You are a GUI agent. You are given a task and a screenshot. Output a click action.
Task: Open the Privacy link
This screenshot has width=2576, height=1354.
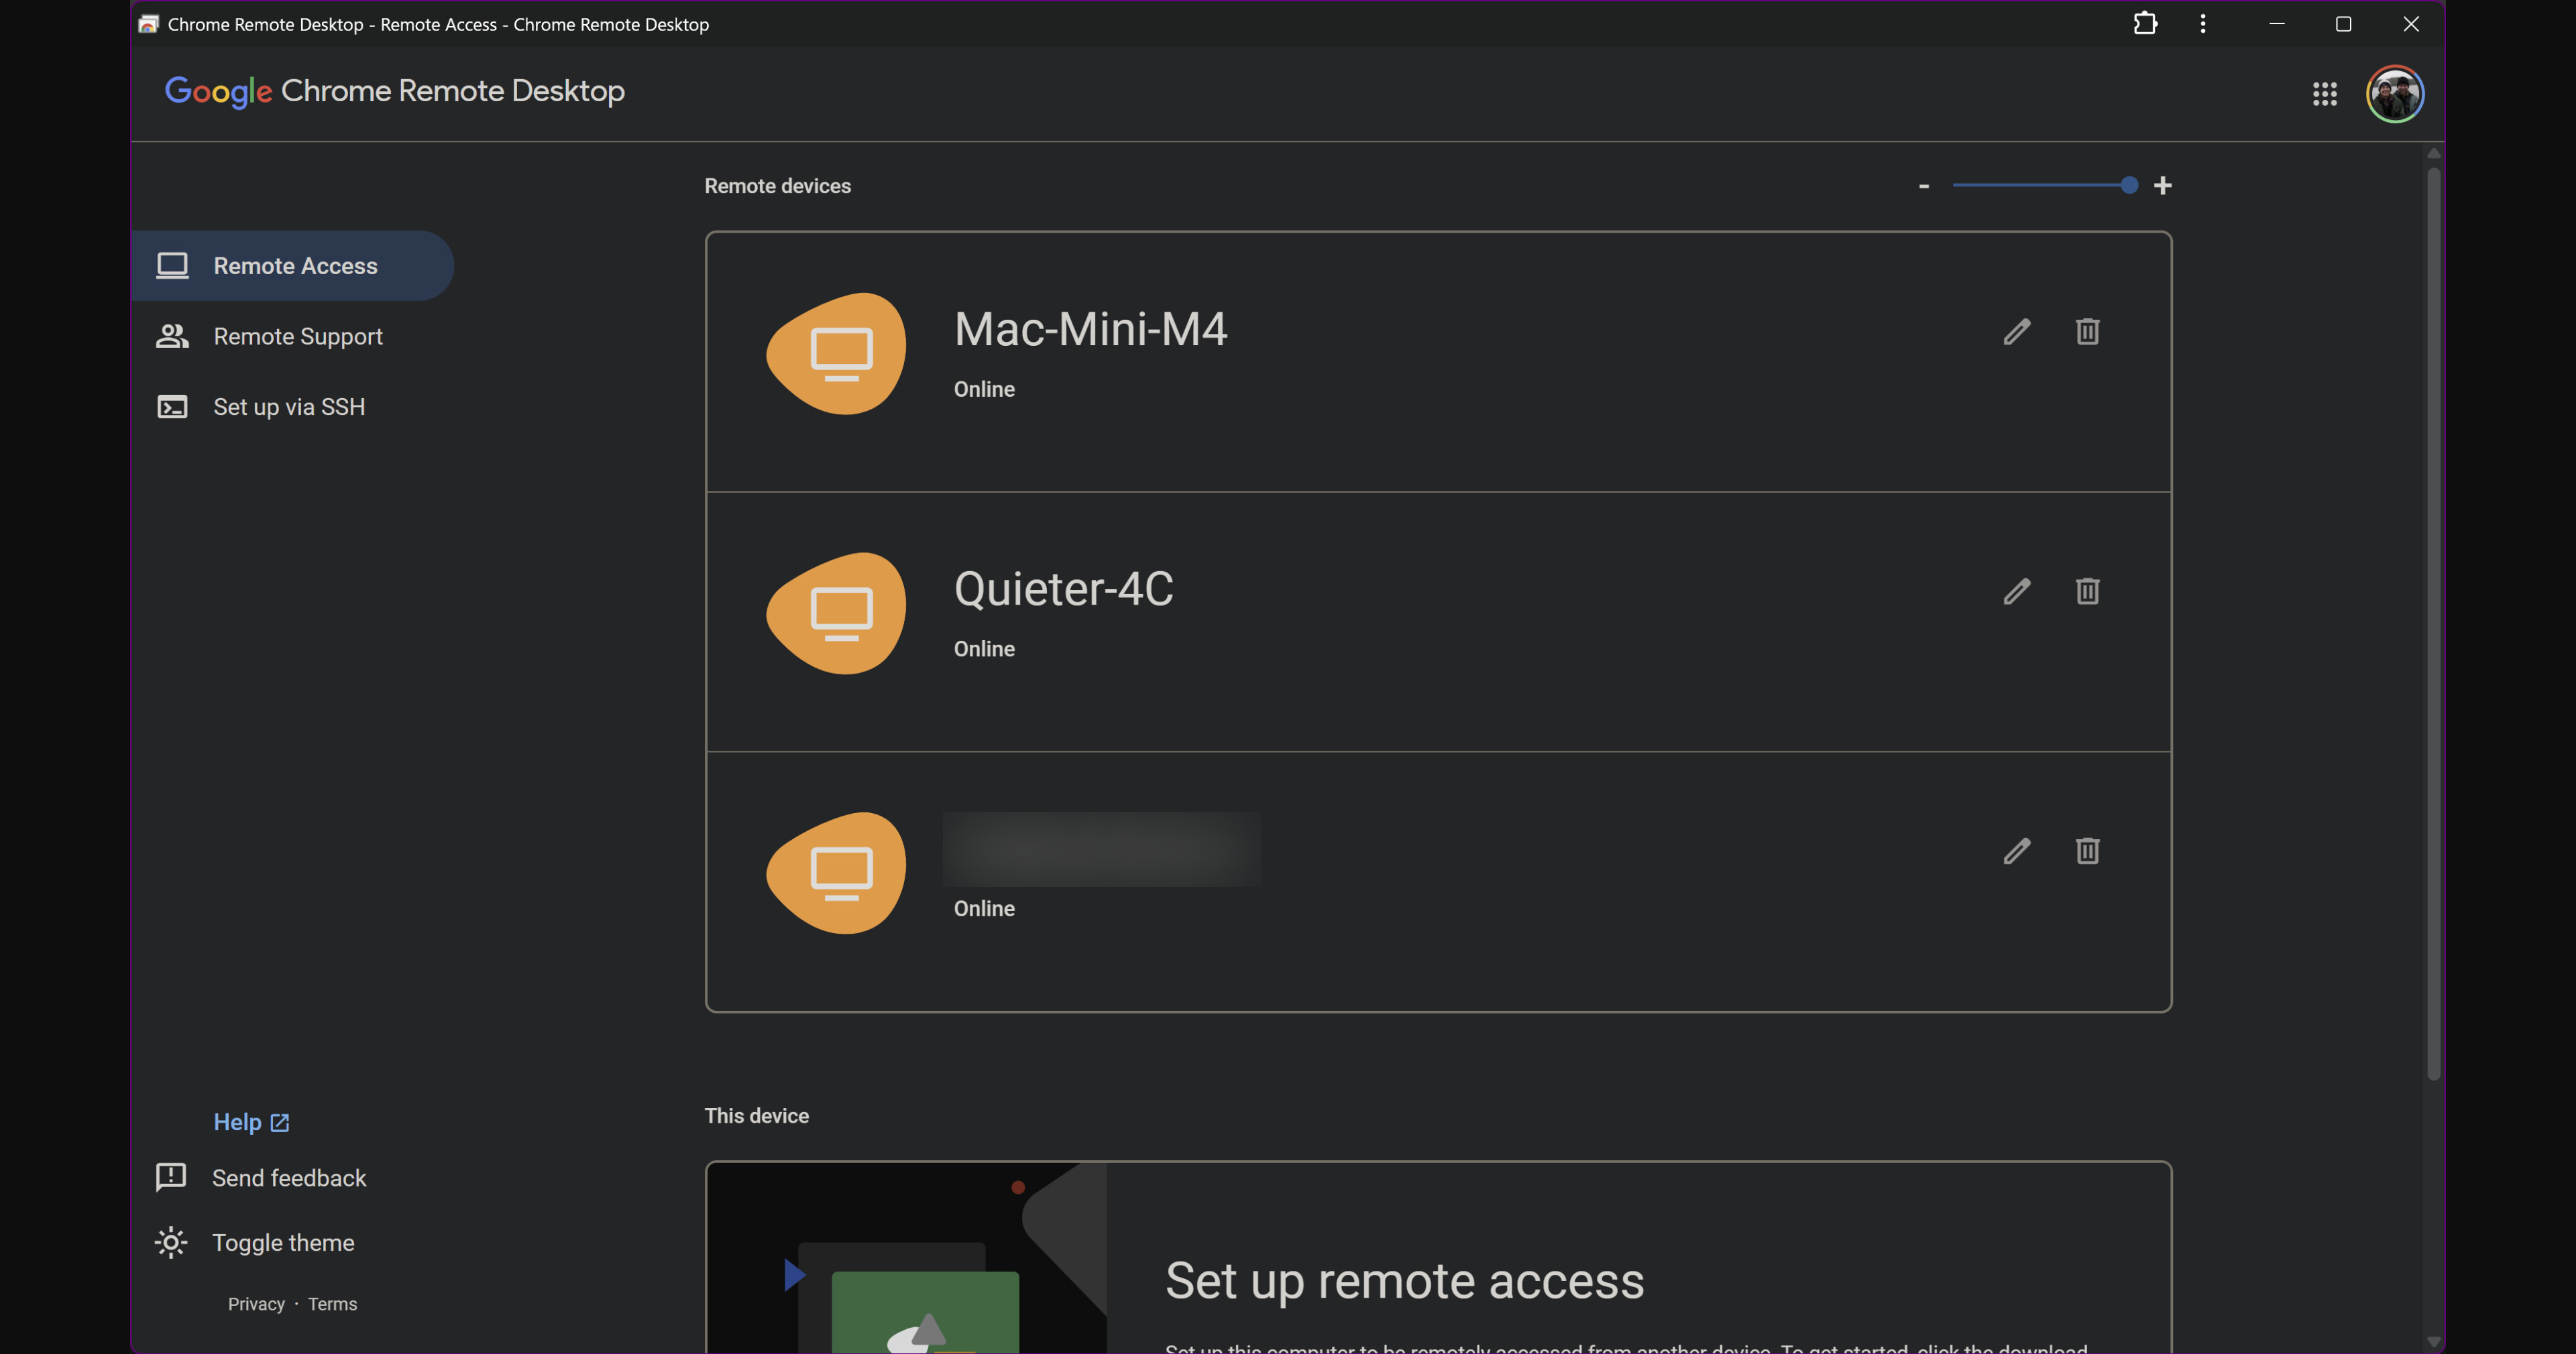[256, 1304]
